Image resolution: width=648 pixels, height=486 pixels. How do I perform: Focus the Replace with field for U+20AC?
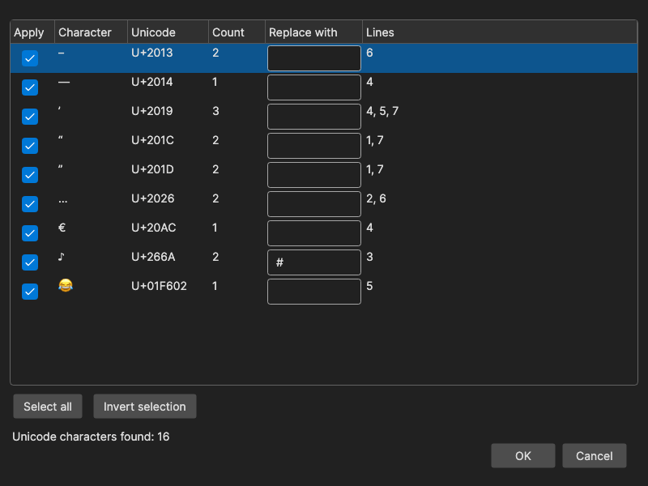314,233
